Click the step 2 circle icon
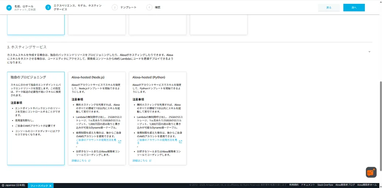This screenshot has width=382, height=188. coord(48,8)
